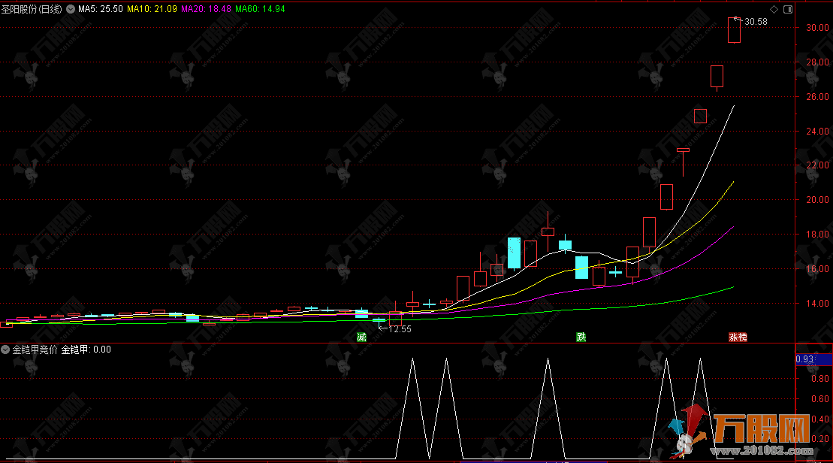The height and width of the screenshot is (463, 833).
Task: Click the green 减 event marker
Action: click(362, 337)
